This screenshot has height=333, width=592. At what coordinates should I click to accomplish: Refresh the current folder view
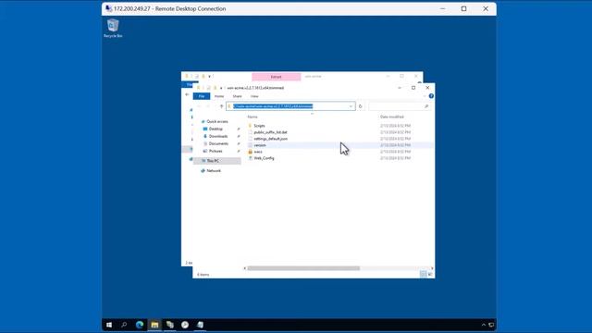[360, 106]
